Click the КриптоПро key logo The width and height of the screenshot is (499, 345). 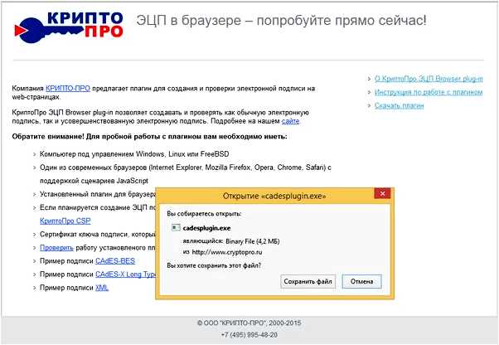tap(69, 27)
